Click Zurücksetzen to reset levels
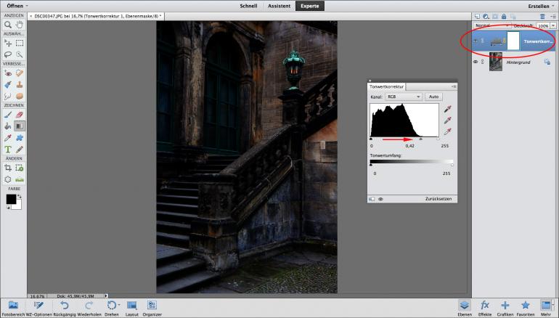The image size is (559, 318). point(438,199)
